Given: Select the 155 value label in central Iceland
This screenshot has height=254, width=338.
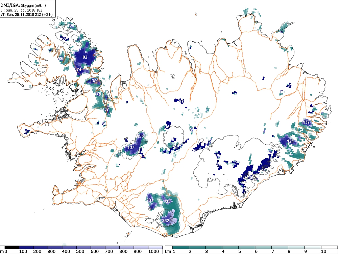Looking at the screenshot, I should [141, 136].
